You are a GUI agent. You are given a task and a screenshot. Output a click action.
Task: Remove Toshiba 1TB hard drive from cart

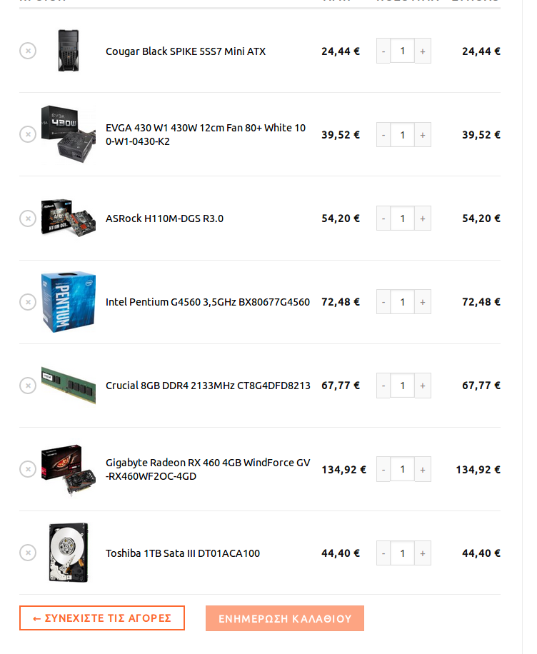click(x=28, y=553)
